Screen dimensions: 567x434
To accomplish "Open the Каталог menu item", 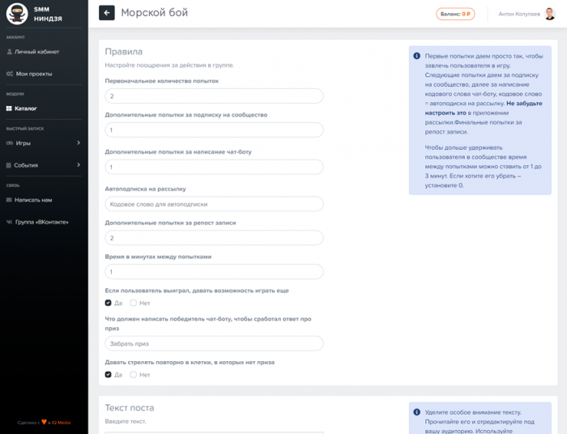I will coord(26,108).
